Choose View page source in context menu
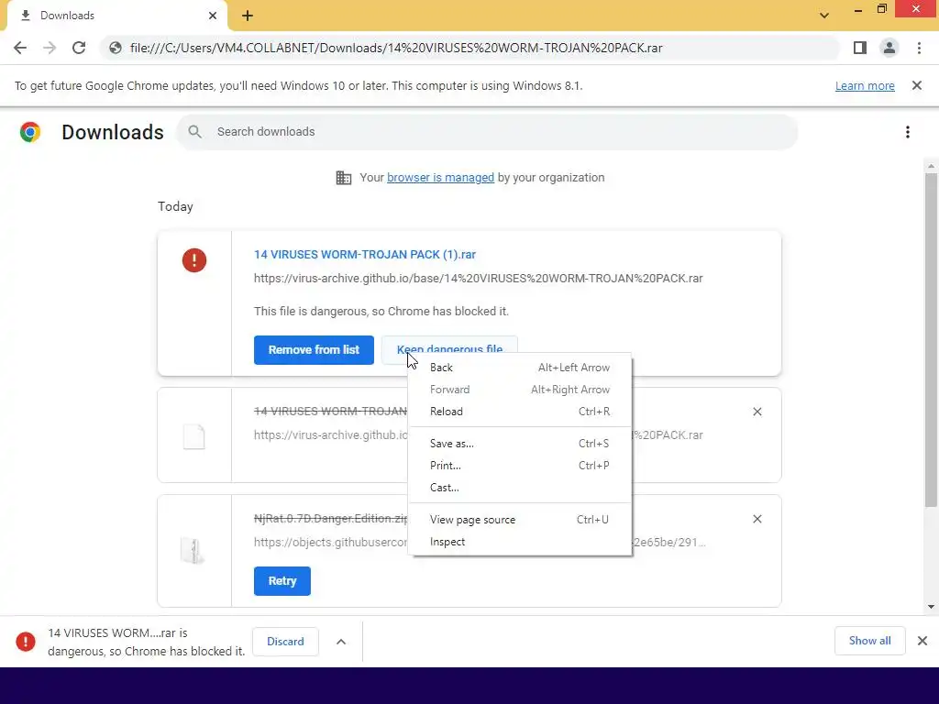Viewport: 939px width, 704px height. point(520,520)
